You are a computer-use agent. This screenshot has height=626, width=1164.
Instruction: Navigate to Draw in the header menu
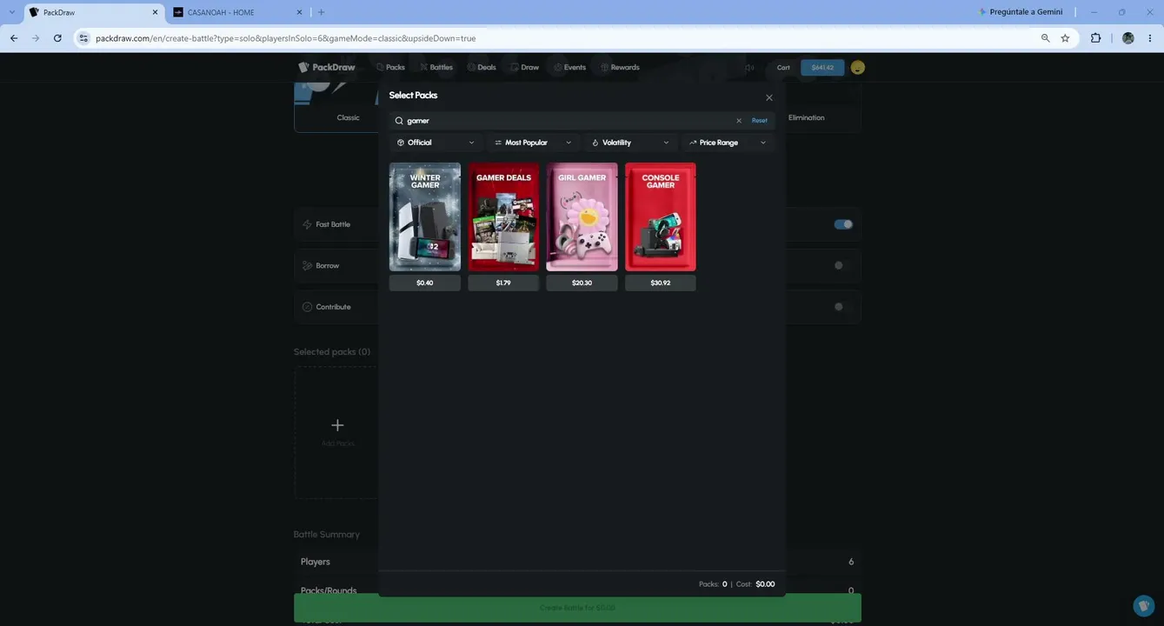click(525, 67)
